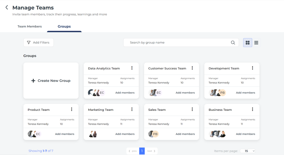Open Marketing Team three-dot menu

(132, 109)
